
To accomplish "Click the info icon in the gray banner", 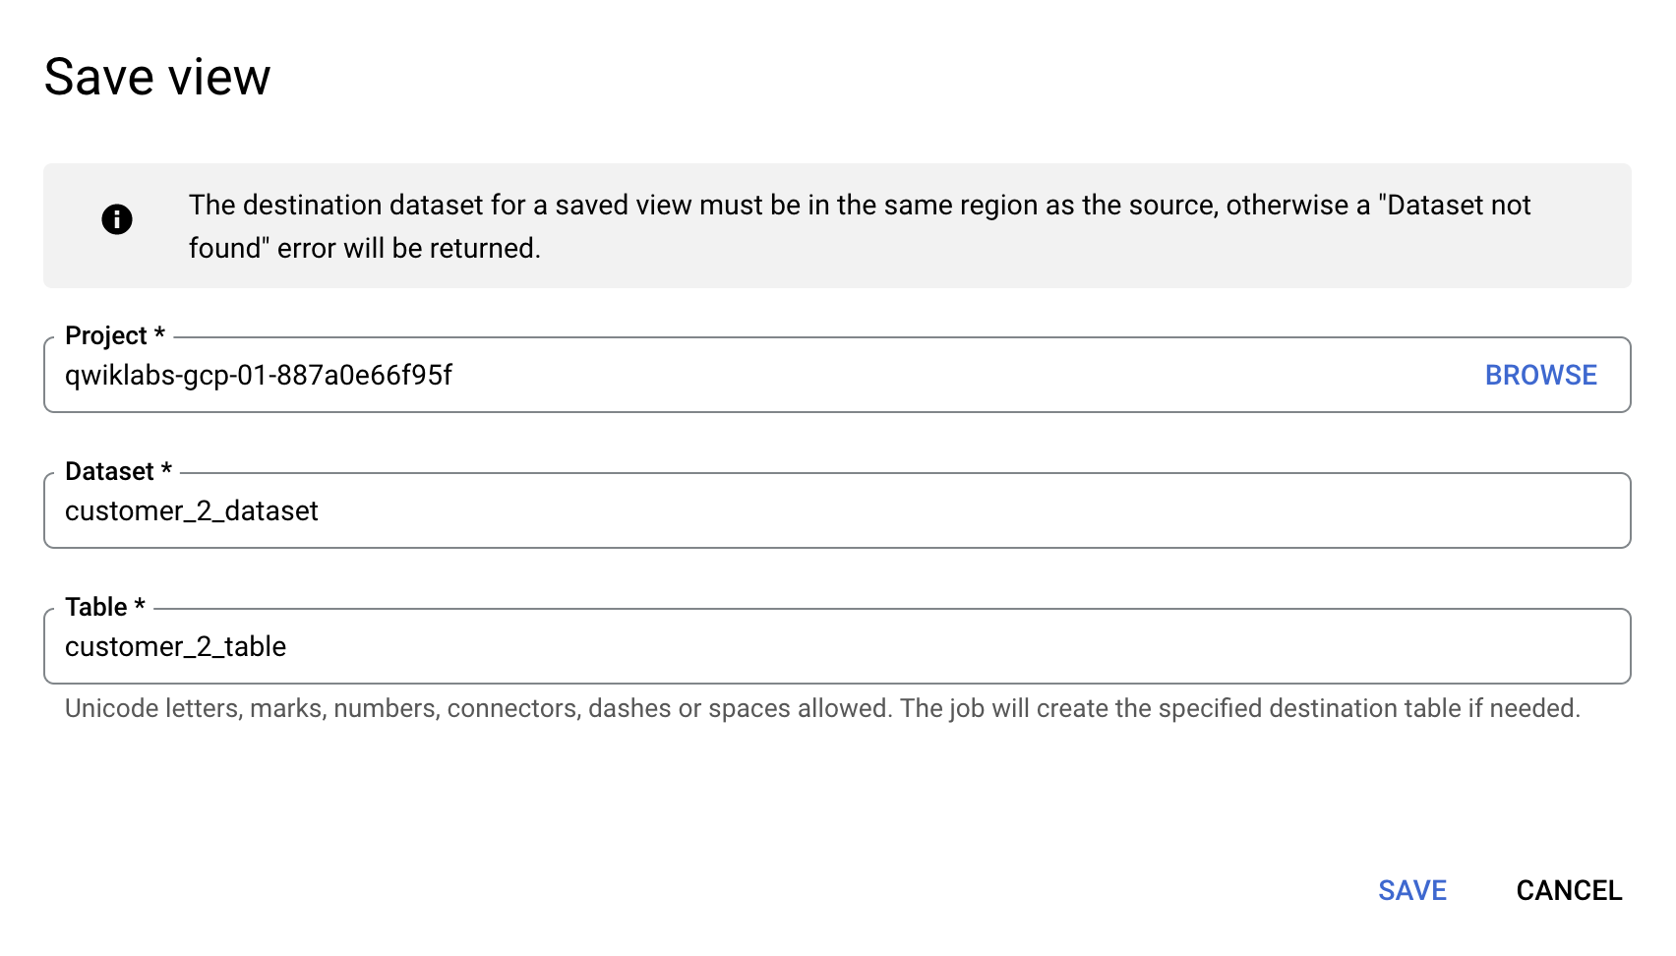I will (x=117, y=219).
